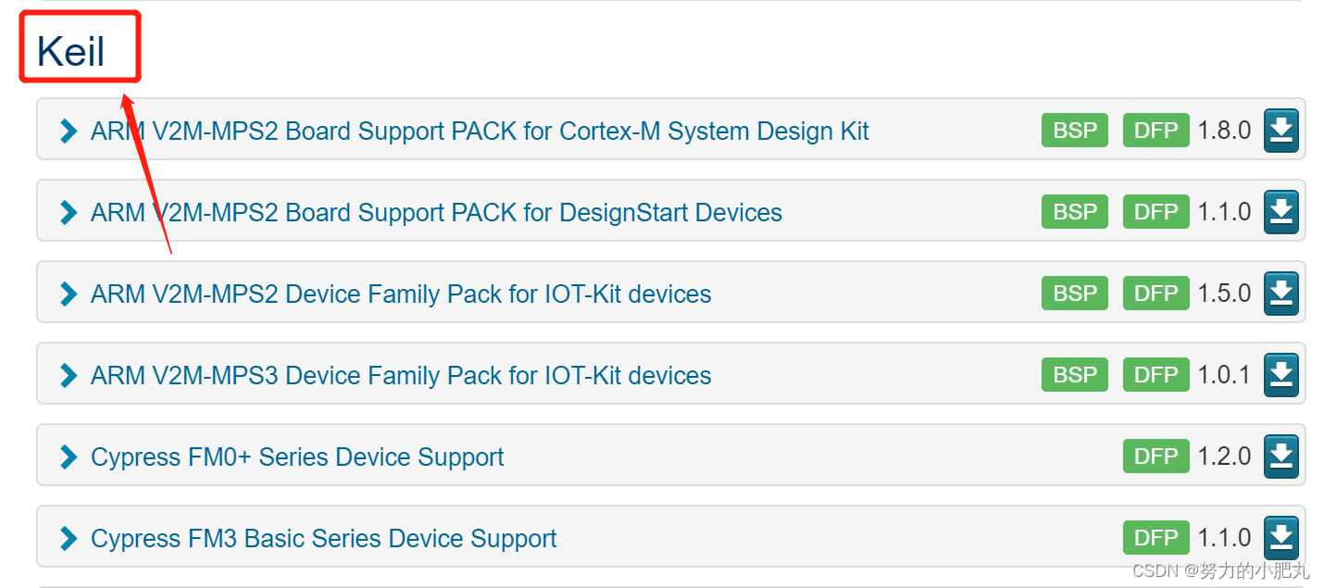1324x588 pixels.
Task: Expand Cypress FM0+ Series chevron
Action: (68, 457)
